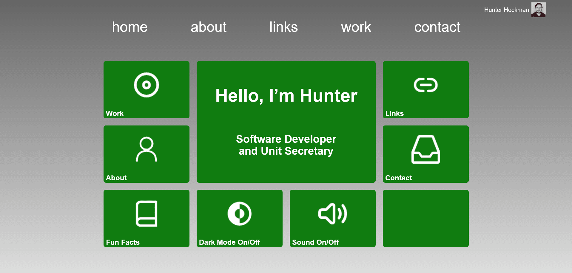572x273 pixels.
Task: Click the 'Links' tile label
Action: [394, 114]
